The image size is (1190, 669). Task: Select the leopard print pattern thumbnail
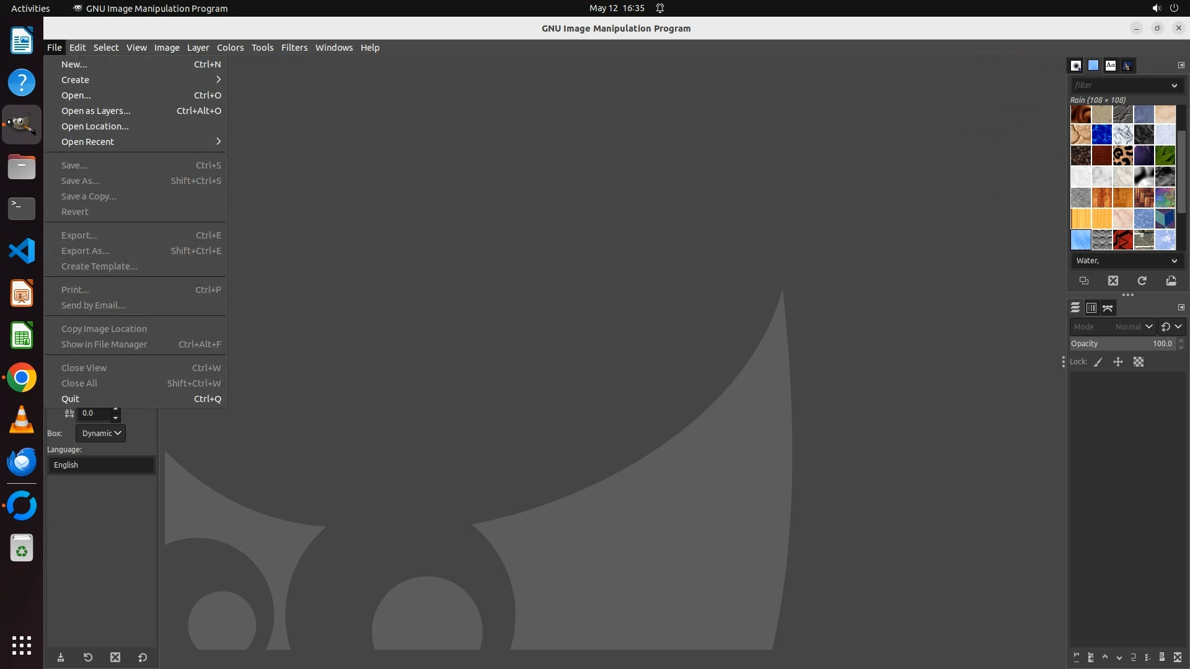click(1122, 155)
